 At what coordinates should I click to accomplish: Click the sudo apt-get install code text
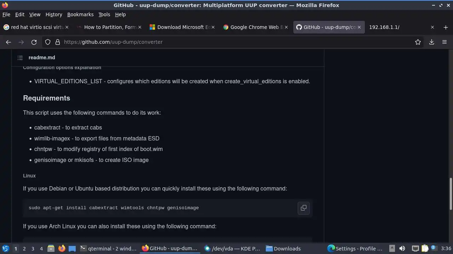tap(114, 208)
